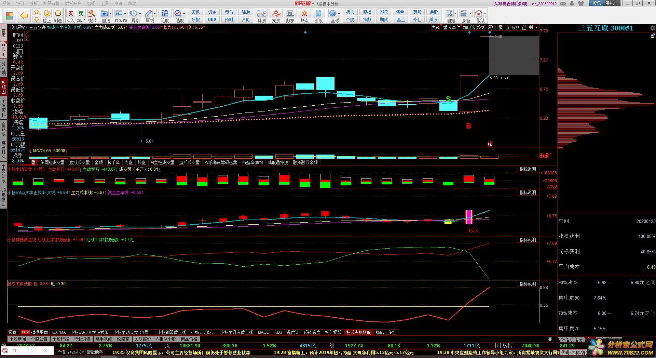656x358 pixels.
Task: Select the 个股公告 news tab
Action: pyautogui.click(x=39, y=339)
